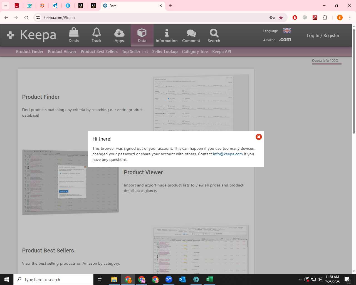Bookmark star icon in address bar
Screen dimensions: 356x285
tap(281, 18)
